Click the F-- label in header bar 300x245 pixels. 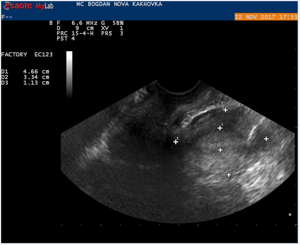pyautogui.click(x=6, y=17)
